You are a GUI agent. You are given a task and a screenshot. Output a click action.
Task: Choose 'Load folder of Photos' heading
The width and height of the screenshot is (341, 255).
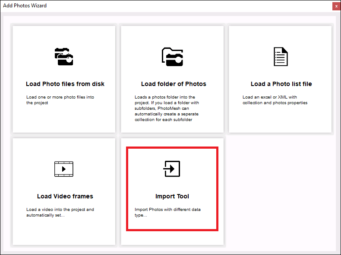tap(174, 84)
